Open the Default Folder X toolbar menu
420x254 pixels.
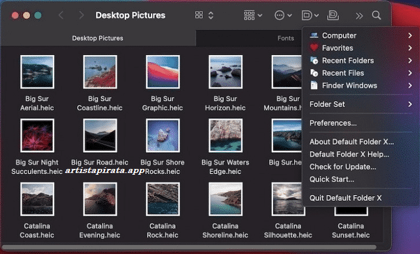click(310, 15)
